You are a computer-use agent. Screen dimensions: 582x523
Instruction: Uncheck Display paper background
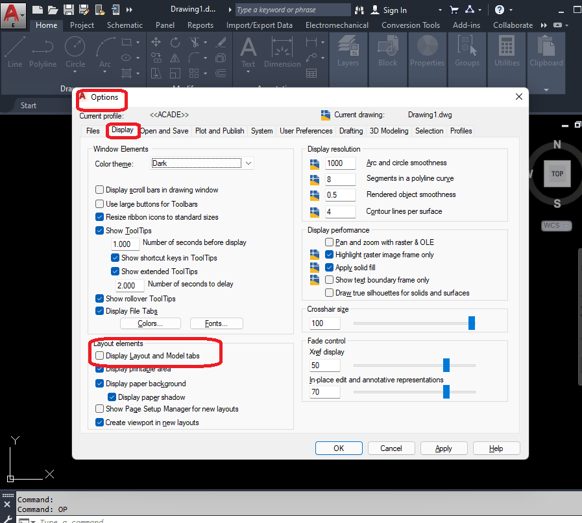pyautogui.click(x=99, y=383)
